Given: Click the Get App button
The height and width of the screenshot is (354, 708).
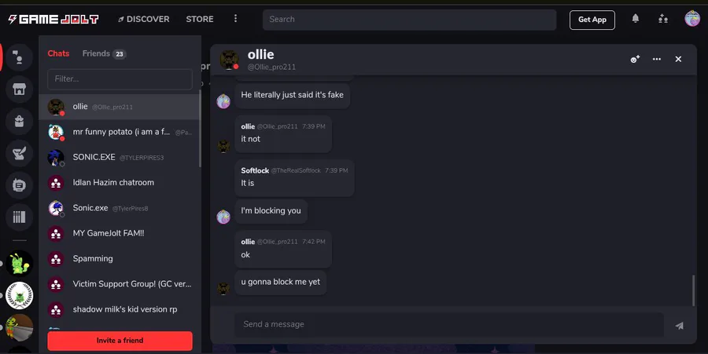Looking at the screenshot, I should (x=592, y=20).
